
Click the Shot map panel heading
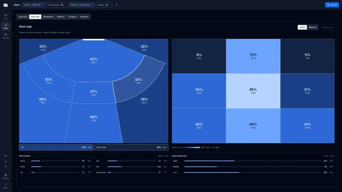point(25,26)
